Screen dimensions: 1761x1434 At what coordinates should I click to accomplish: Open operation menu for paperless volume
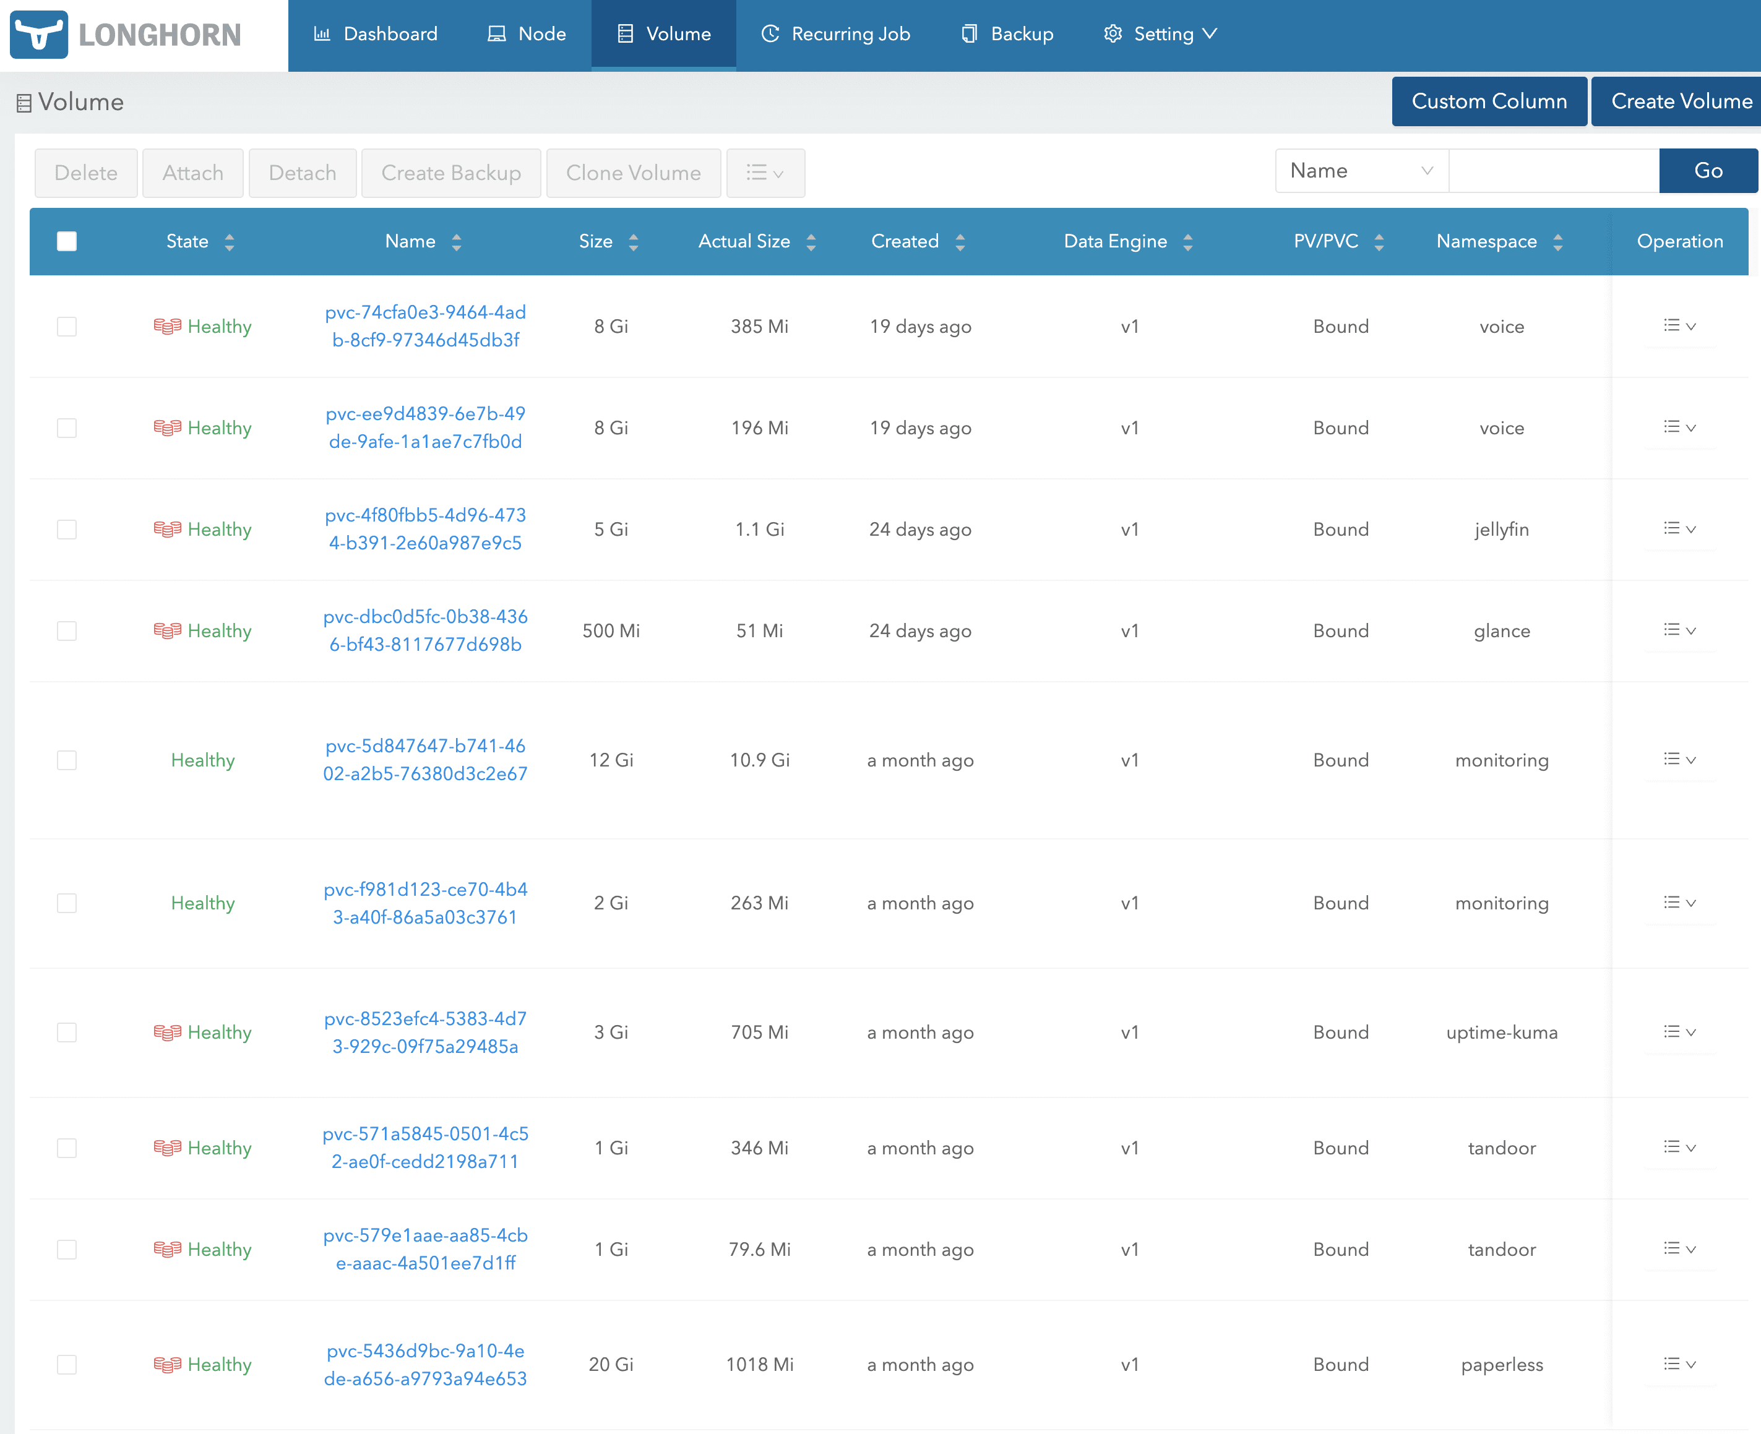pyautogui.click(x=1679, y=1364)
